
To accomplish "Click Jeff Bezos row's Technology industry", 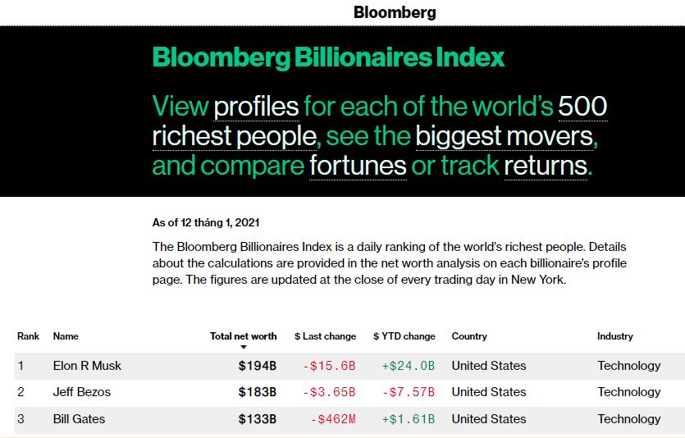I will coord(629,392).
